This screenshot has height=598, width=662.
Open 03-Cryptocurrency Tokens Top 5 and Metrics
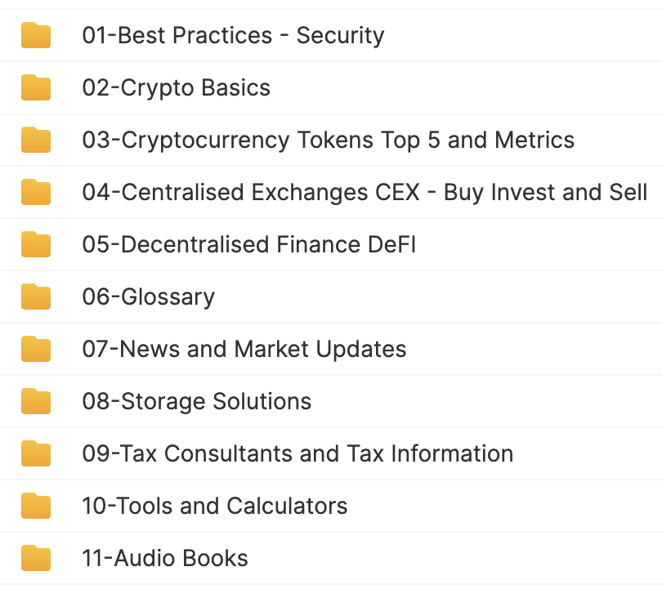pos(328,141)
